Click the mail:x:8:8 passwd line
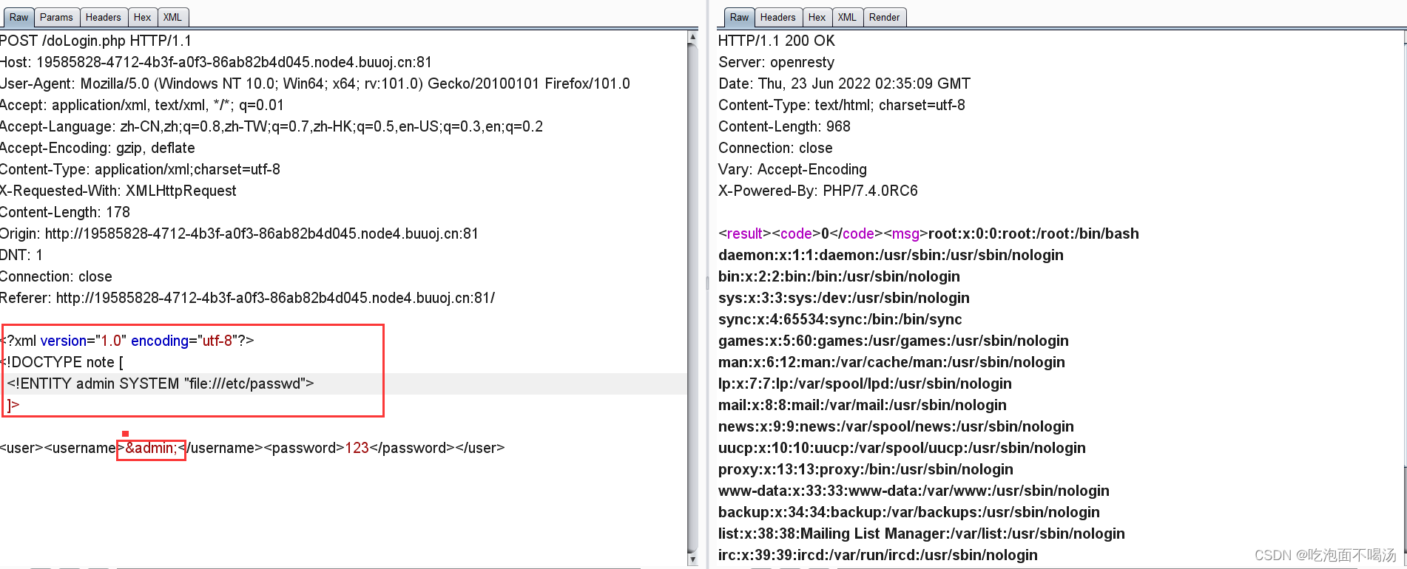Viewport: 1407px width, 569px height. pyautogui.click(x=862, y=405)
